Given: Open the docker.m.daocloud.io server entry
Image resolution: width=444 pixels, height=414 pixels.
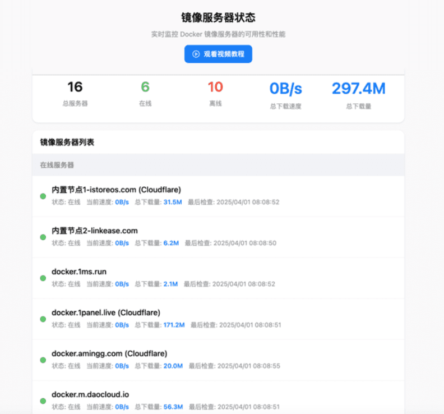Looking at the screenshot, I should click(90, 394).
